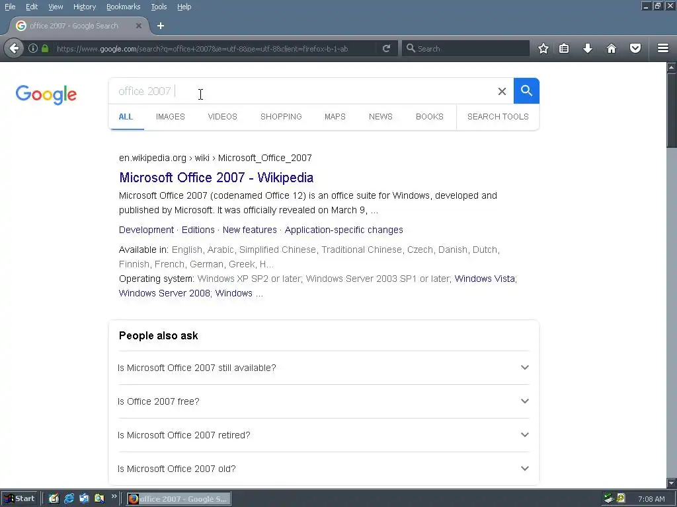Open the downloads arrow icon
Image resolution: width=677 pixels, height=507 pixels.
coord(588,48)
